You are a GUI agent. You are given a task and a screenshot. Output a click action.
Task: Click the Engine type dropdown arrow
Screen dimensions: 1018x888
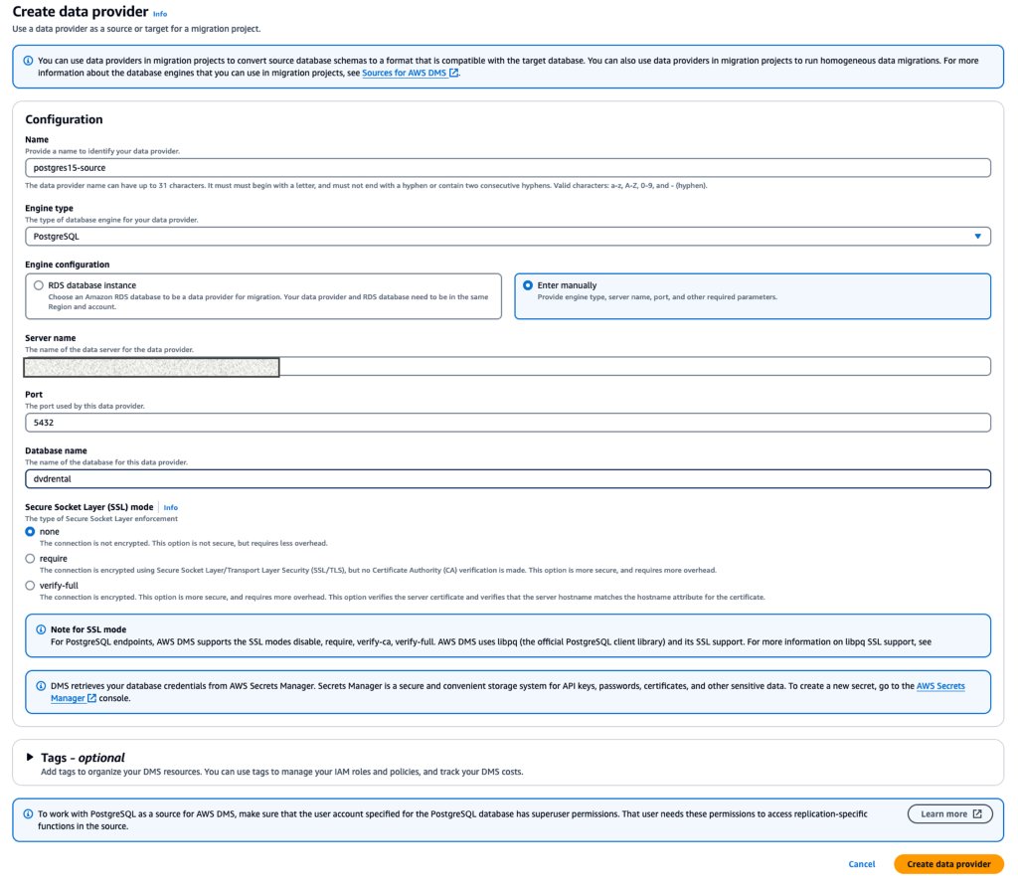pyautogui.click(x=977, y=237)
